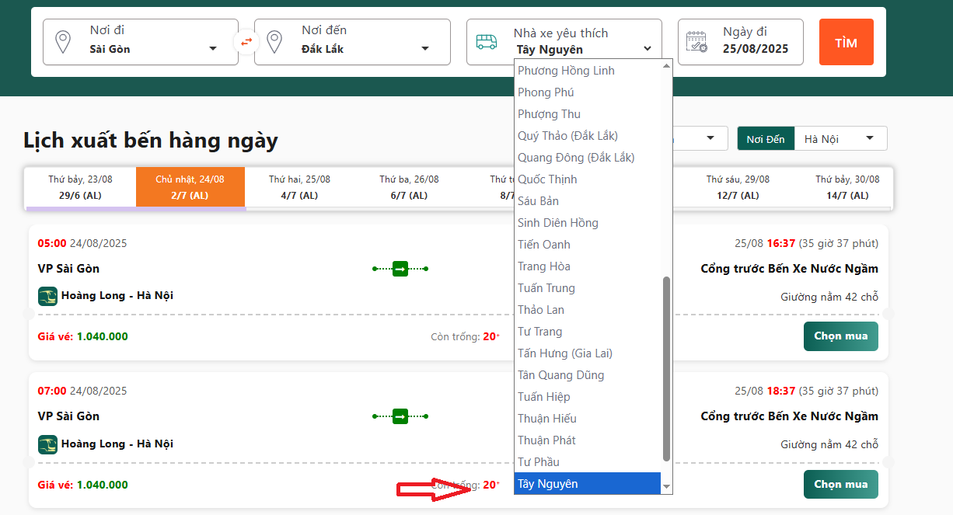Select the Thứ ba, 26/08 date tab
Screen dimensions: 953x515
pyautogui.click(x=409, y=187)
